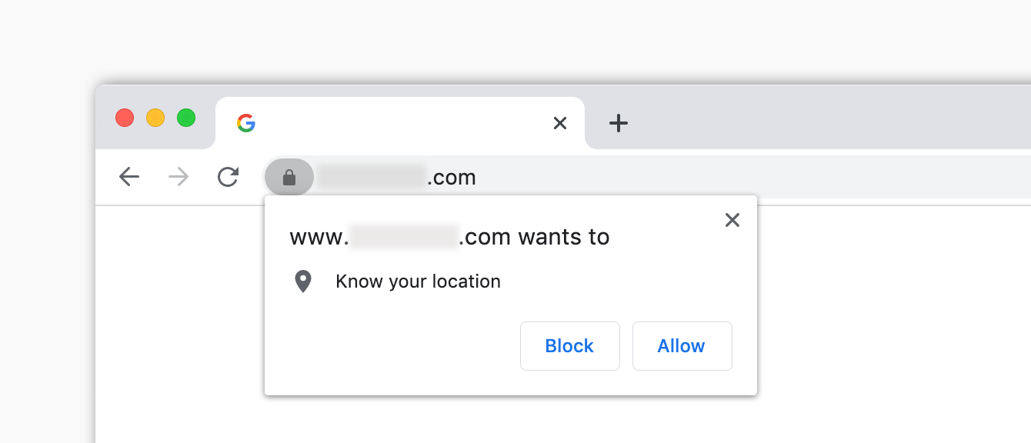The height and width of the screenshot is (443, 1031).
Task: Reload the page with the refresh icon
Action: point(228,177)
